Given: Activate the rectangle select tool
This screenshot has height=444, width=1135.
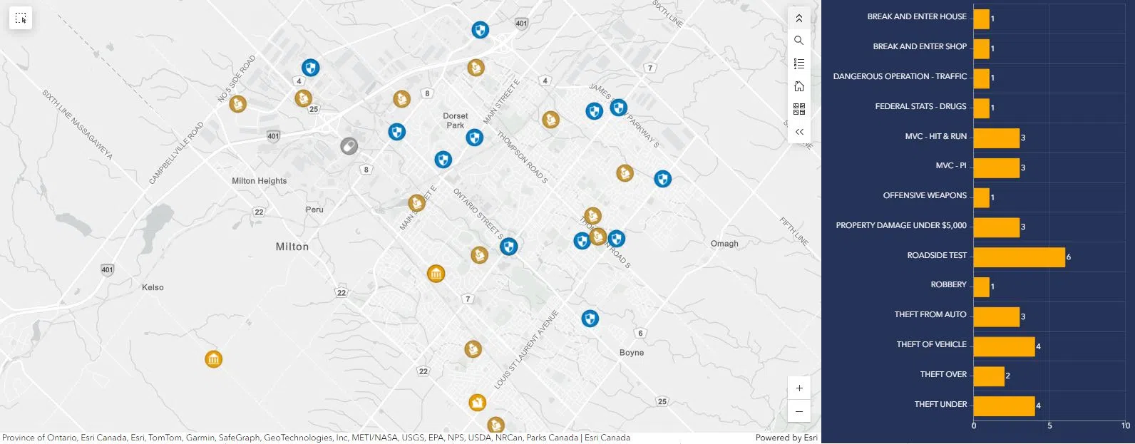Looking at the screenshot, I should [x=21, y=19].
